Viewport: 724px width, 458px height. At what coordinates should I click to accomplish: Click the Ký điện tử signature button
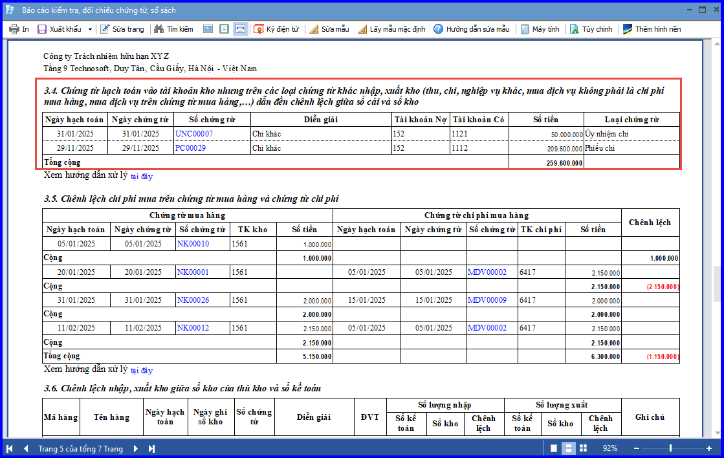coord(276,29)
